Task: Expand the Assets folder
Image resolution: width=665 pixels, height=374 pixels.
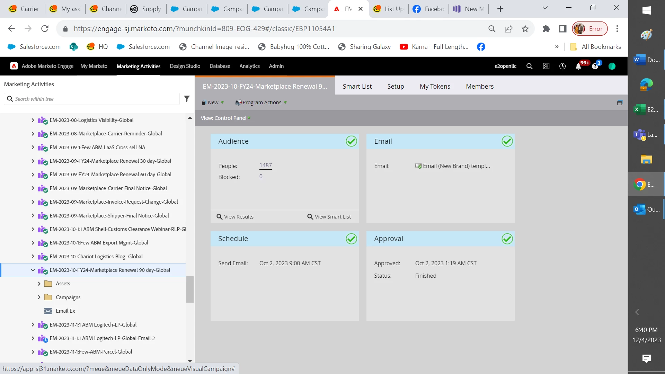Action: [39, 284]
